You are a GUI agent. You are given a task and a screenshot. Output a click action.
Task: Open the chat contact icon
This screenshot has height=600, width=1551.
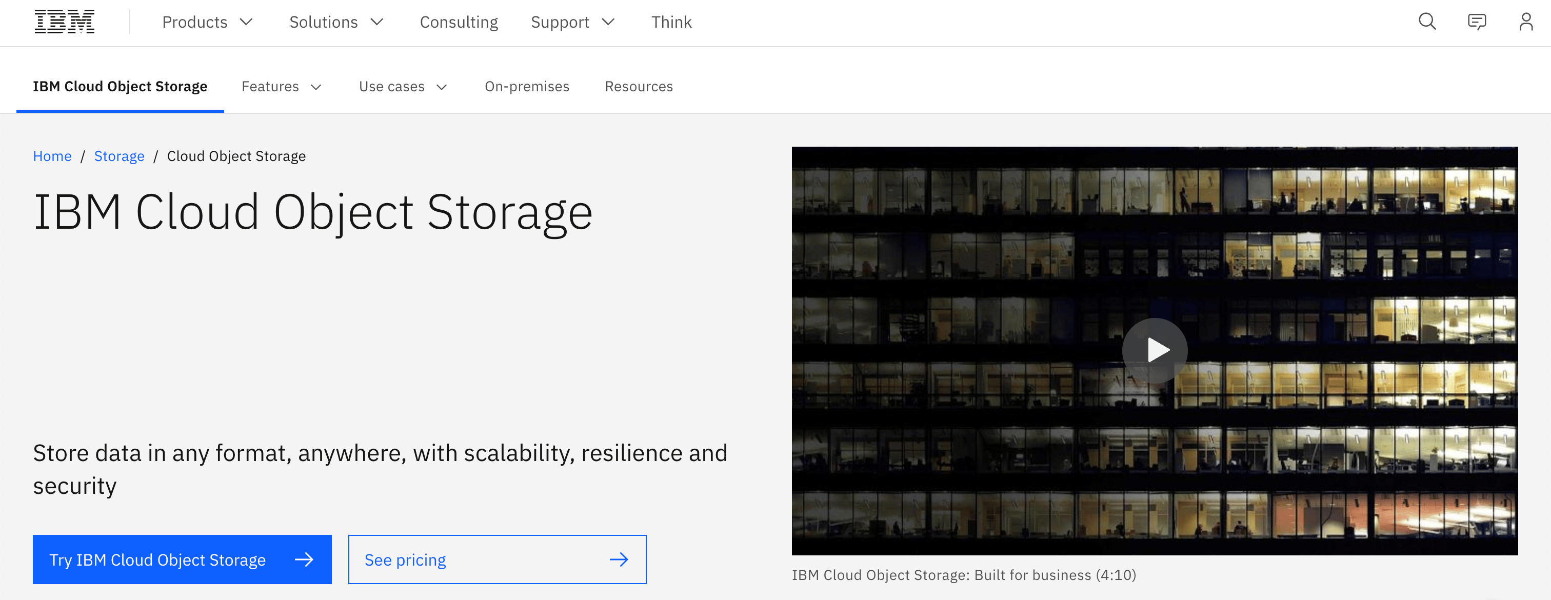pos(1477,22)
